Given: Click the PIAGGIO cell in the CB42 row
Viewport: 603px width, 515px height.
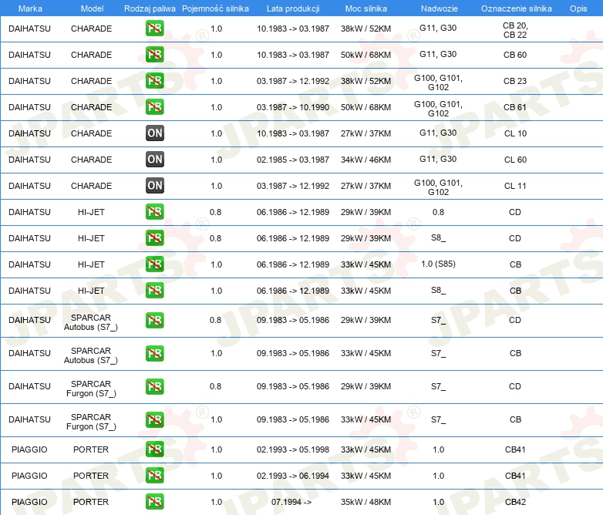Looking at the screenshot, I should click(x=29, y=502).
